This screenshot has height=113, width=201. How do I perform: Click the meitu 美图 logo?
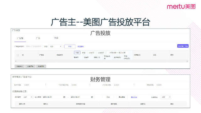[x=181, y=7]
